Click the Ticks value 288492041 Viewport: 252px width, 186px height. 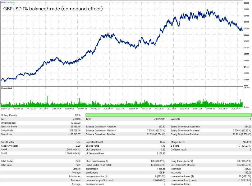click(160, 119)
